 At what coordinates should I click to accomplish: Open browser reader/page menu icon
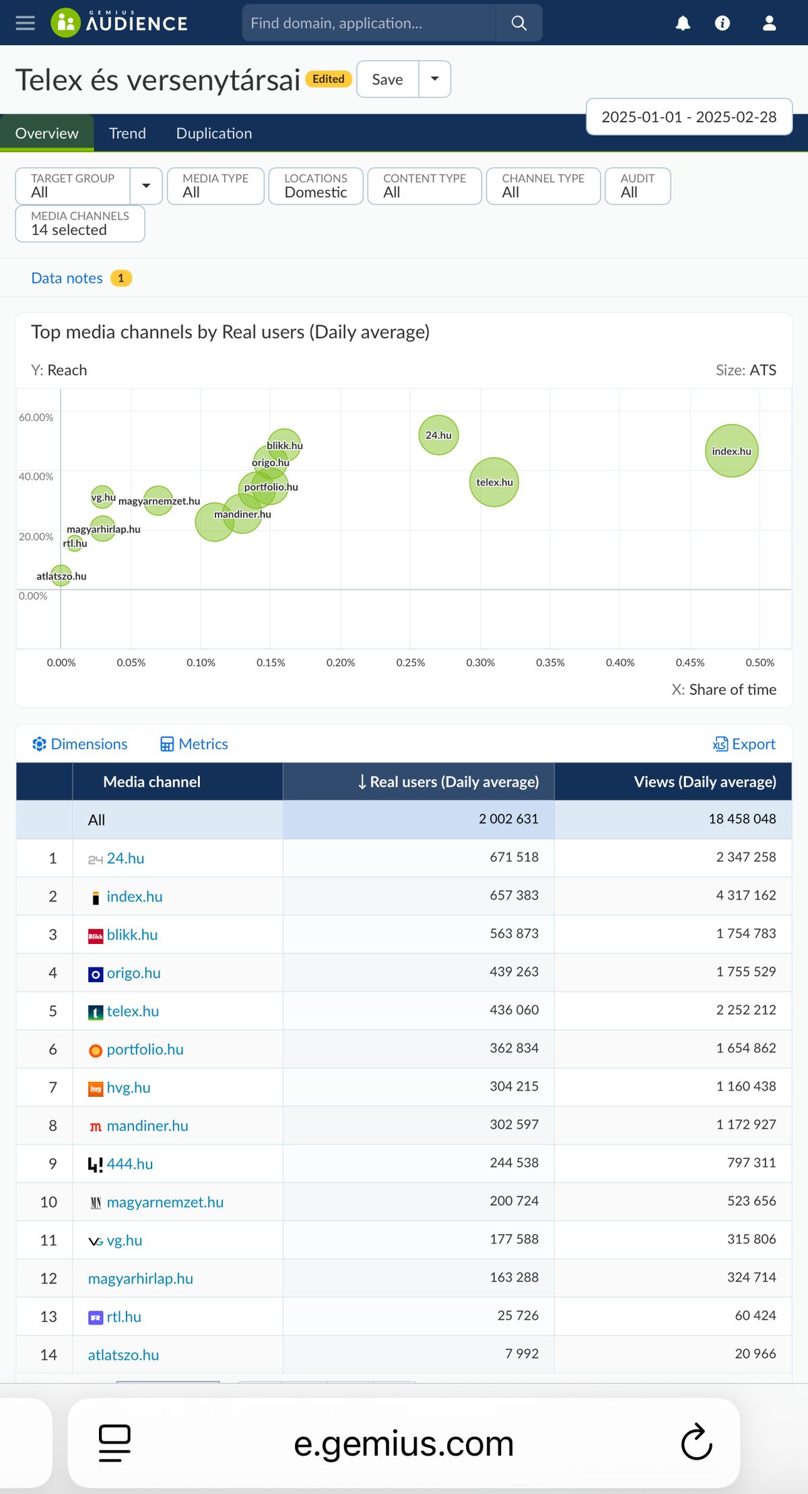click(x=114, y=1443)
